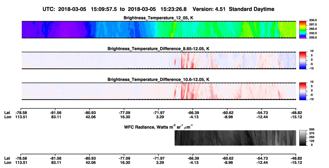
Task: Click longitude -4.13 on axis beneath WFC image
Action: point(193,162)
